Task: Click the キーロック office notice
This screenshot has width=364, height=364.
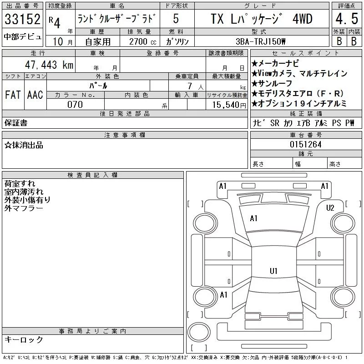Action: 24,339
